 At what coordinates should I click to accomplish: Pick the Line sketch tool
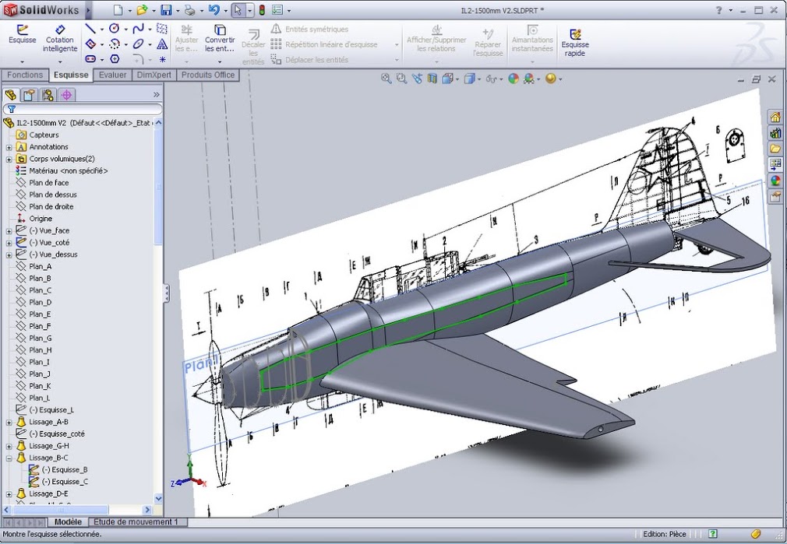coord(90,29)
